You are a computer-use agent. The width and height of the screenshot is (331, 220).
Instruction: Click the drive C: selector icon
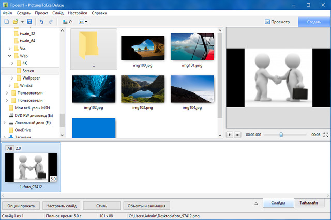(67, 22)
